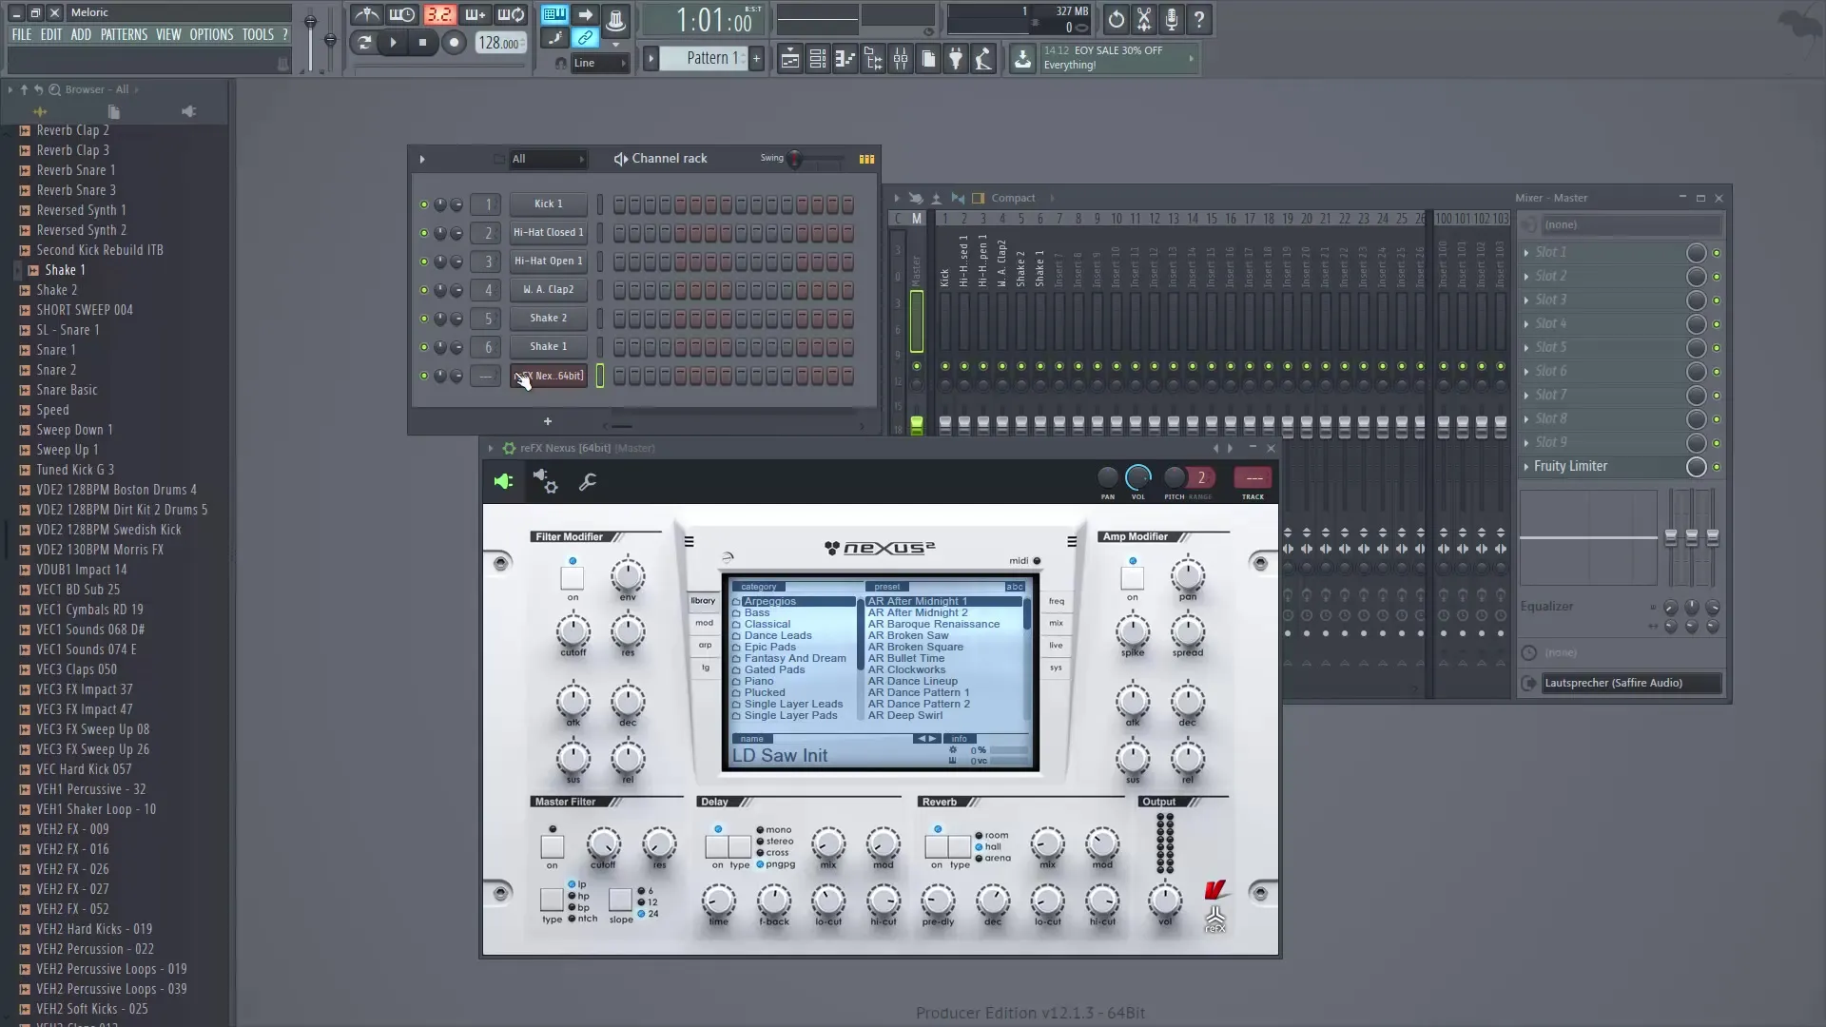
Task: Open the mixer panel icon in the toolbar
Action: 901,58
